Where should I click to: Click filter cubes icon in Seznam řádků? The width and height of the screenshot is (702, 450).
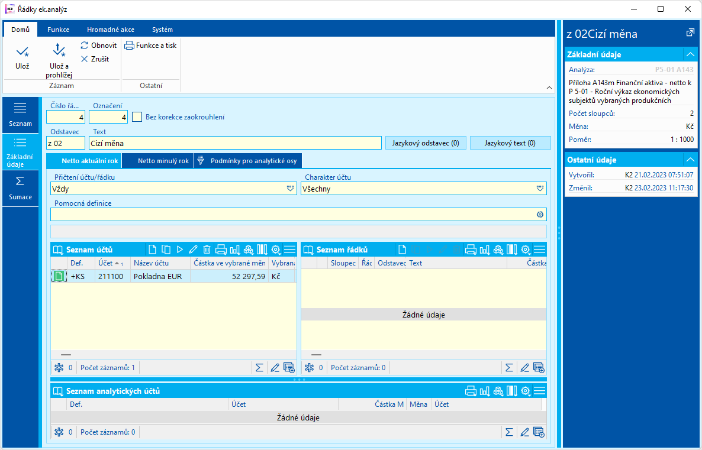[498, 250]
